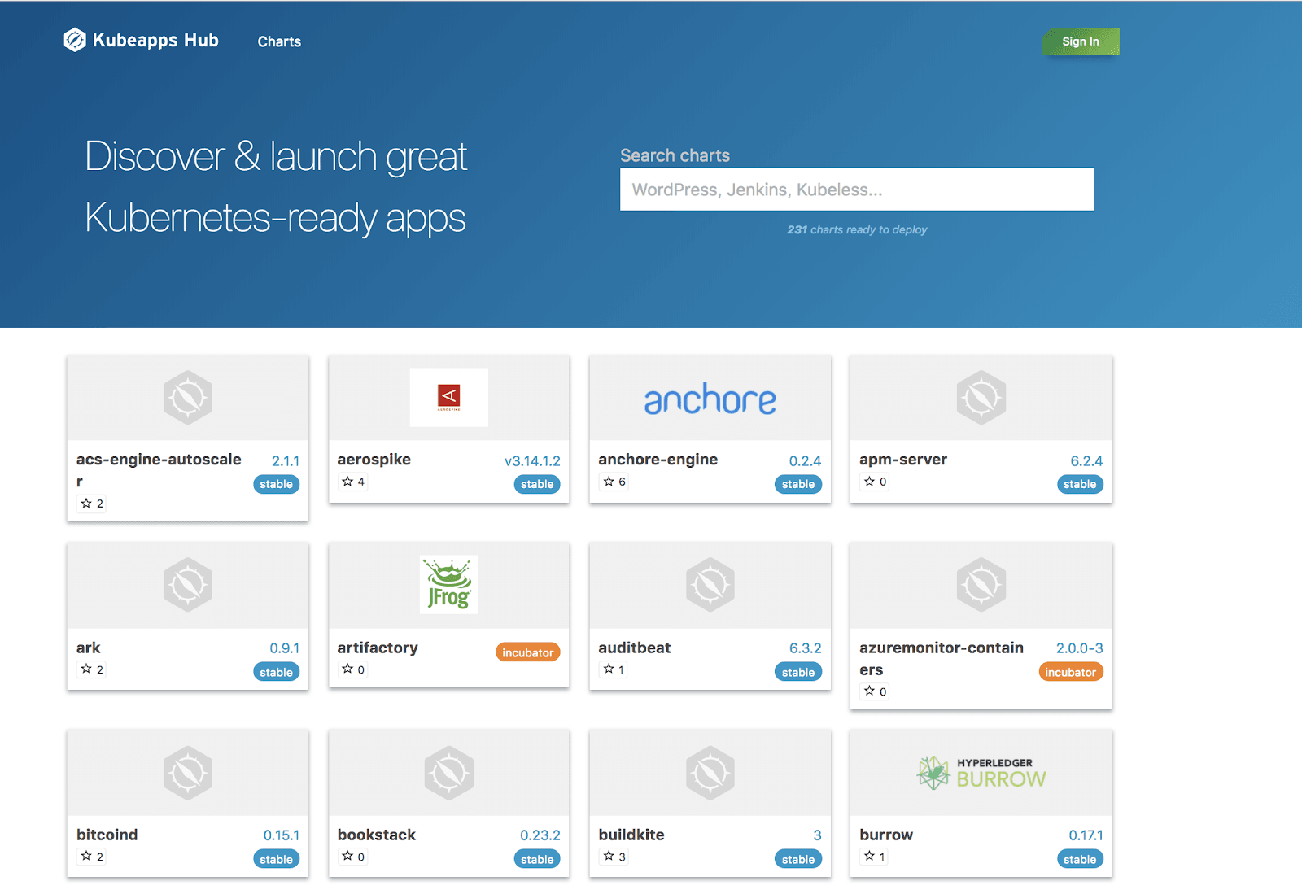This screenshot has height=894, width=1302.
Task: Click the aerospike chart logo
Action: 448,397
